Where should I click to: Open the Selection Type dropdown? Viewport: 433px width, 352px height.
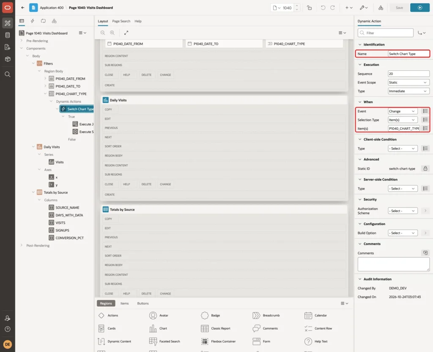coord(403,120)
